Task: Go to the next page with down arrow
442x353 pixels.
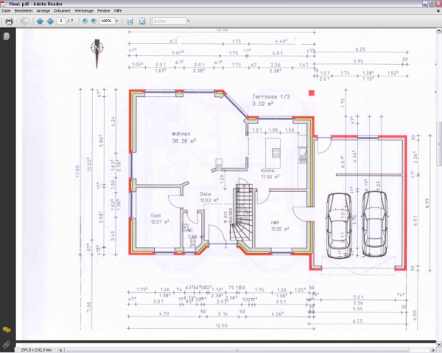Action: (x=50, y=21)
